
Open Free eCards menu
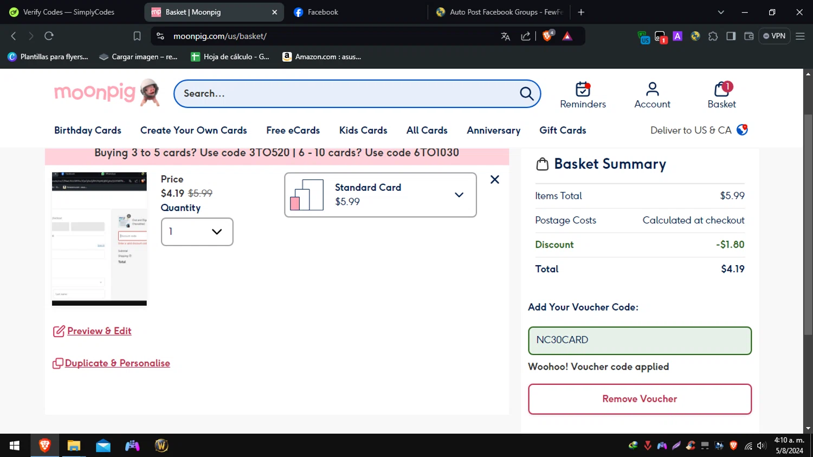(293, 130)
